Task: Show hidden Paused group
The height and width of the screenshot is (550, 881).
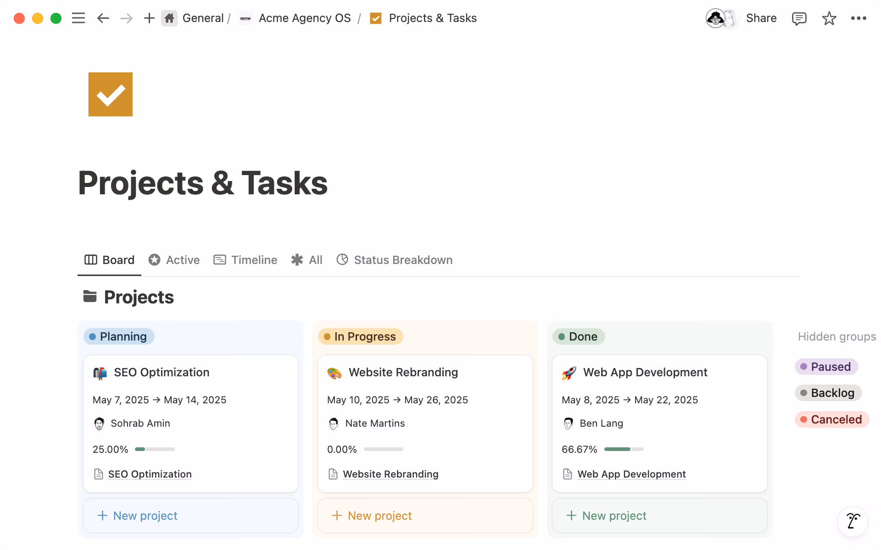Action: (x=826, y=366)
